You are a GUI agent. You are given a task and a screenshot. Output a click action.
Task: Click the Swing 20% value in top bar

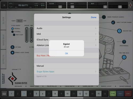[x=43, y=5]
